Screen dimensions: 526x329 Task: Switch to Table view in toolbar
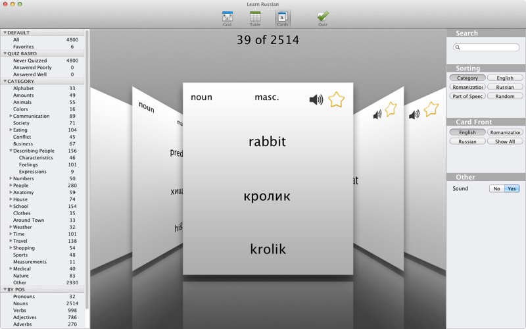(x=255, y=18)
